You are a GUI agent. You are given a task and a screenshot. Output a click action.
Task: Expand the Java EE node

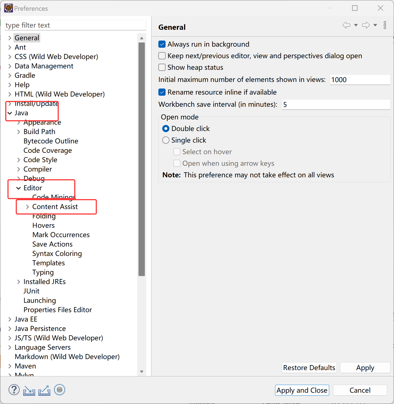click(10, 319)
